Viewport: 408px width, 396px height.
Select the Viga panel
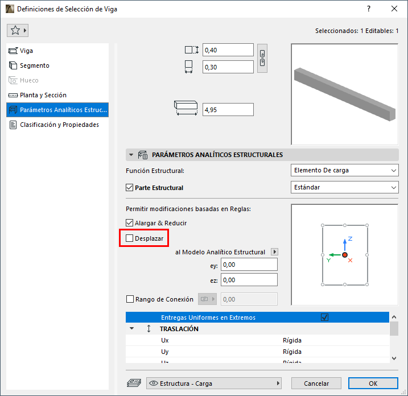tap(57, 51)
